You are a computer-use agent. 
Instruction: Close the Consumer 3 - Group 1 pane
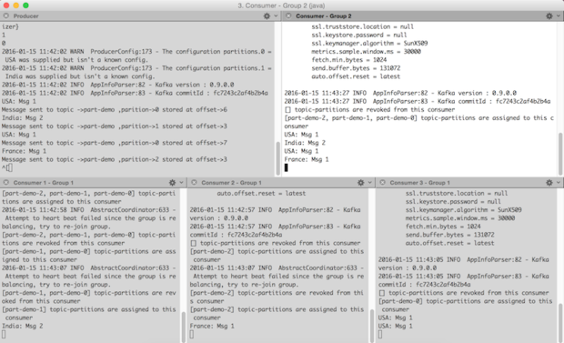tap(382, 183)
